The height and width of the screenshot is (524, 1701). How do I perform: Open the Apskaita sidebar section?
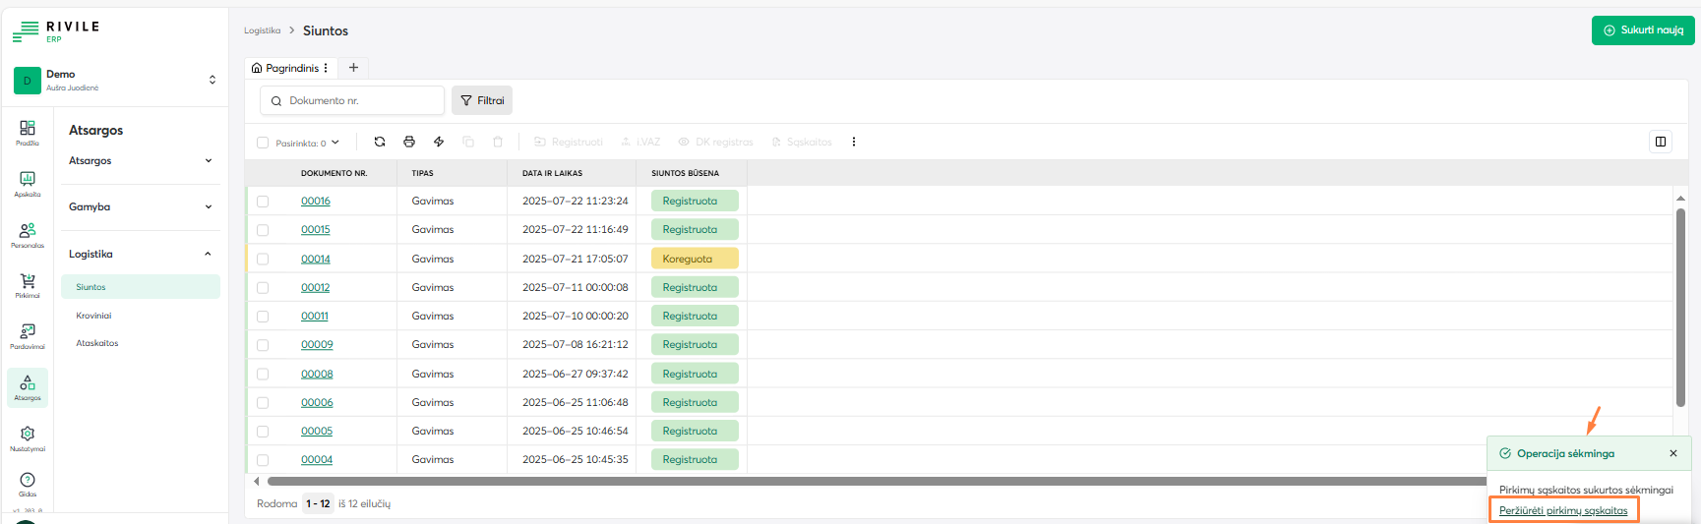28,183
